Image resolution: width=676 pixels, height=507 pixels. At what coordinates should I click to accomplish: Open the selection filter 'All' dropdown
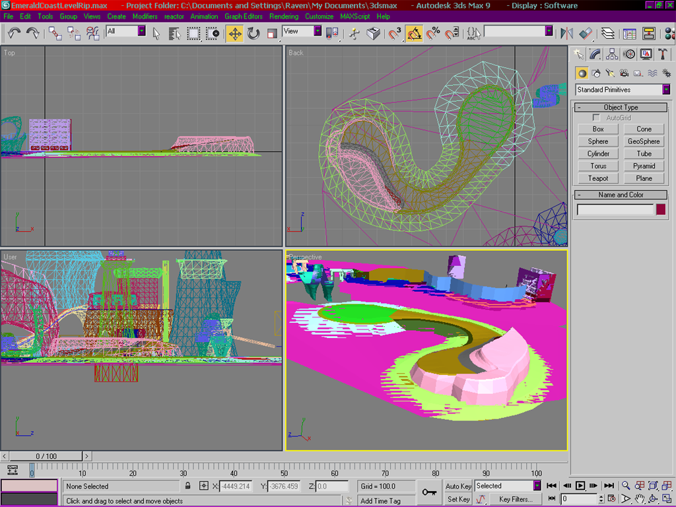coord(142,31)
